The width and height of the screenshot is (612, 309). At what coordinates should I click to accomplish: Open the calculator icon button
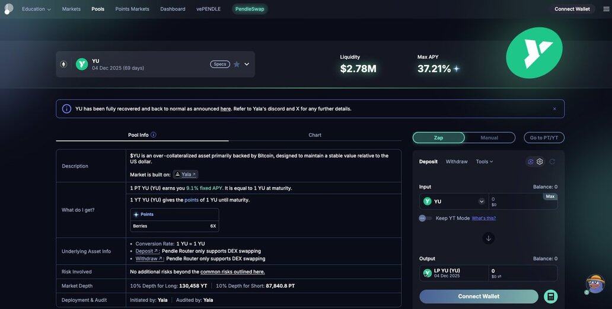551,297
